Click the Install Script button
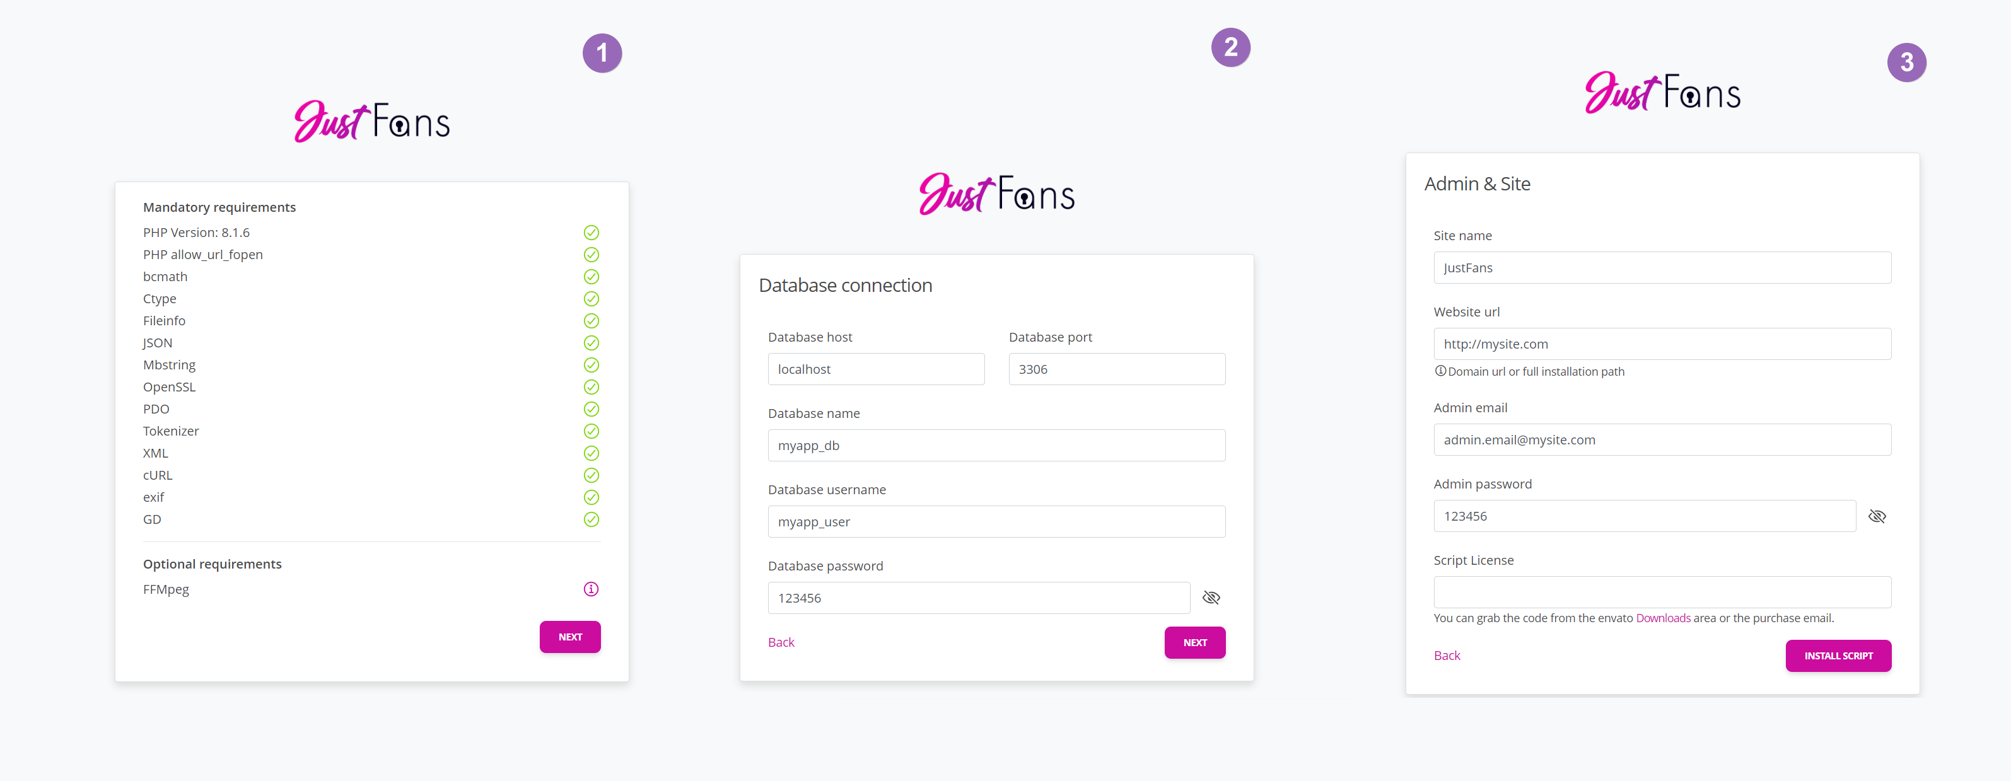The image size is (2011, 781). coord(1838,656)
